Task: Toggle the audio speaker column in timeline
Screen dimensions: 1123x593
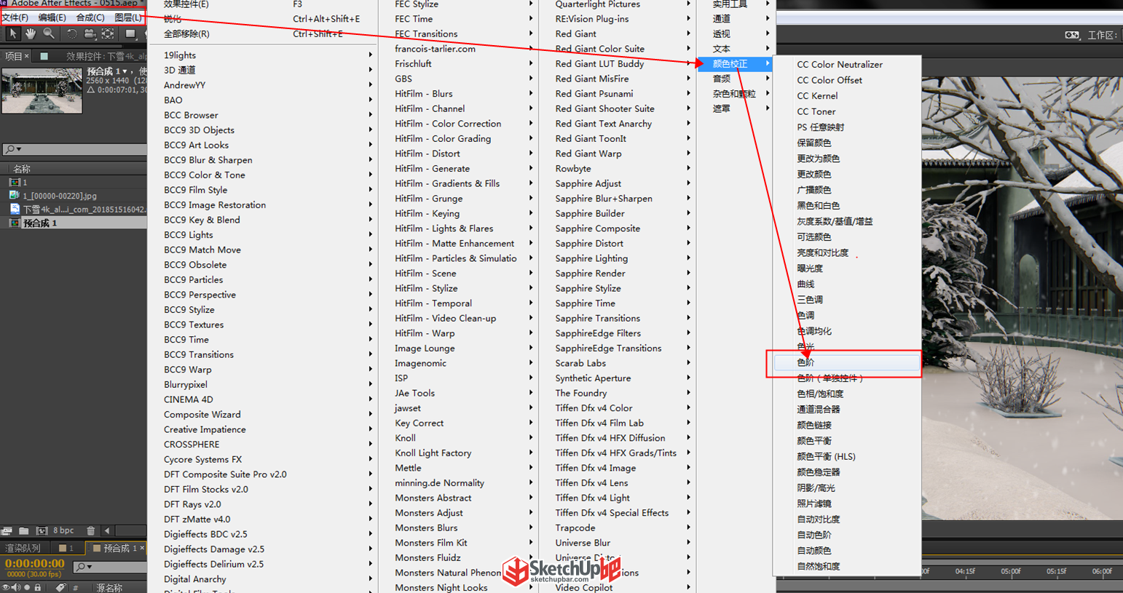Action: (x=15, y=587)
